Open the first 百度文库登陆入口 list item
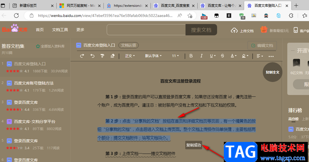 tap(30, 64)
